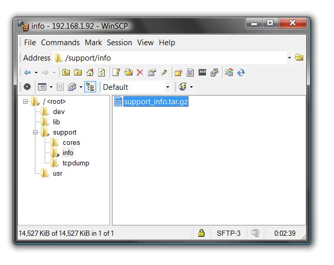The width and height of the screenshot is (334, 265).
Task: Click the padlock encryption status icon
Action: (x=201, y=233)
